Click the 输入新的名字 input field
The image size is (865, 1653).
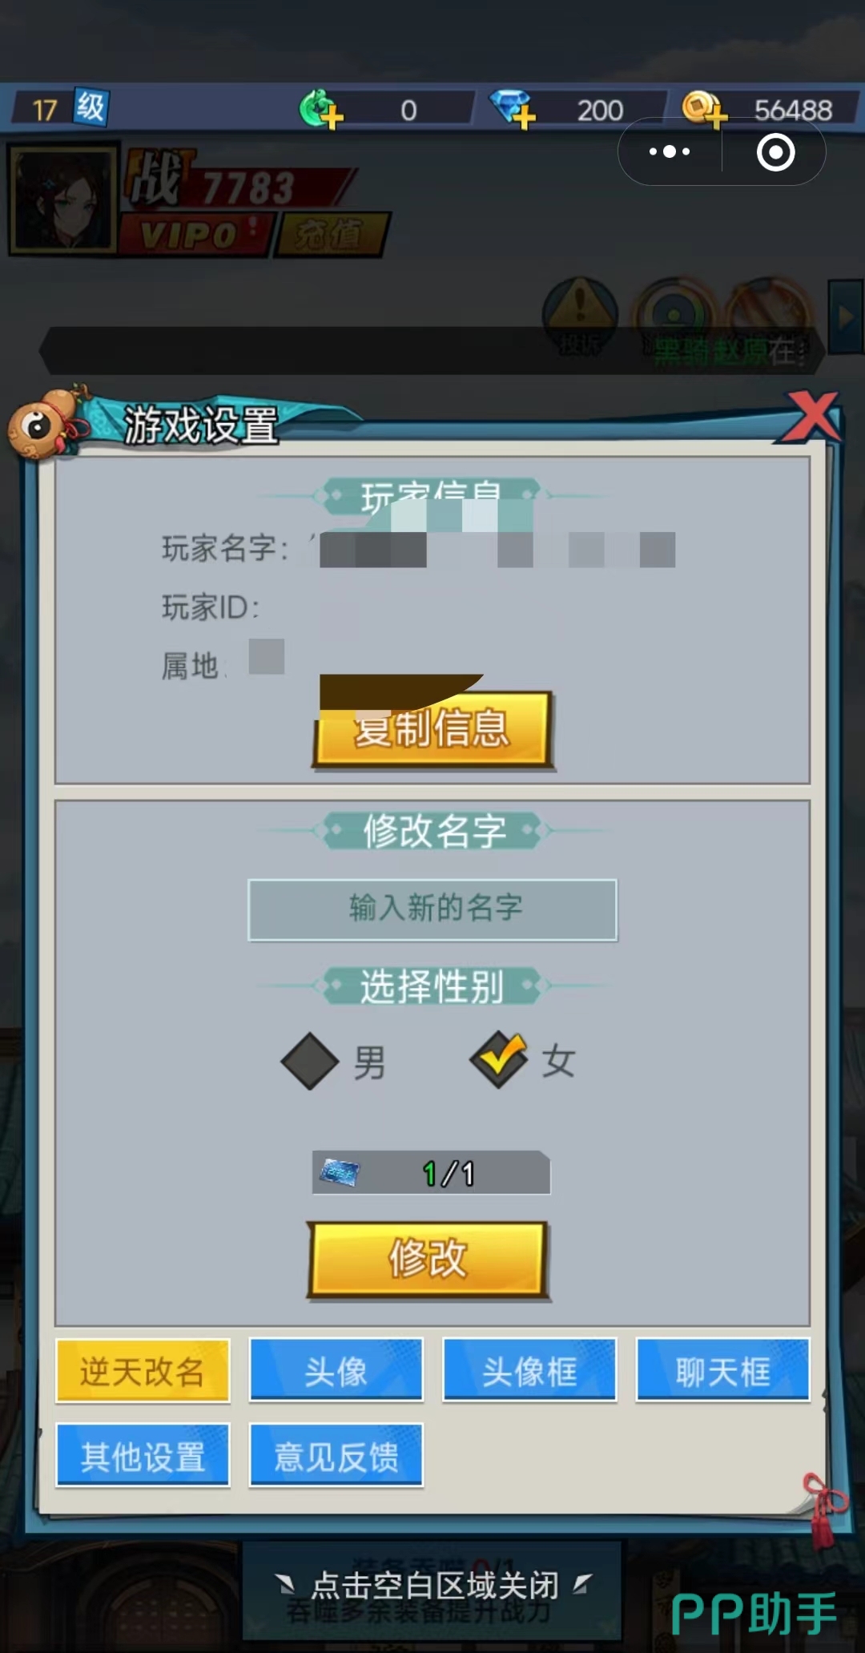pos(432,909)
